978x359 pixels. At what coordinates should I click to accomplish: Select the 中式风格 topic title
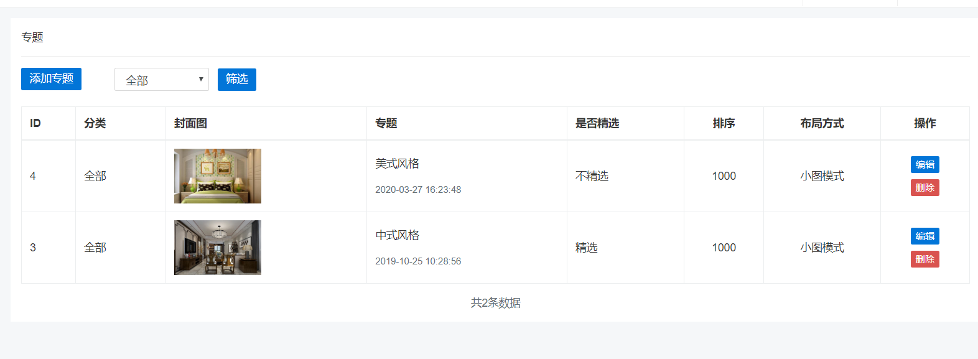(x=398, y=235)
